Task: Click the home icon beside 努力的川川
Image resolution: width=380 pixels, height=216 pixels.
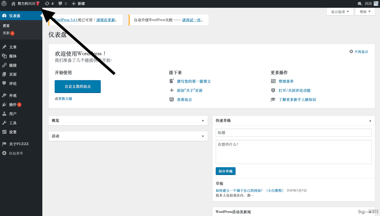Action: (13, 3)
